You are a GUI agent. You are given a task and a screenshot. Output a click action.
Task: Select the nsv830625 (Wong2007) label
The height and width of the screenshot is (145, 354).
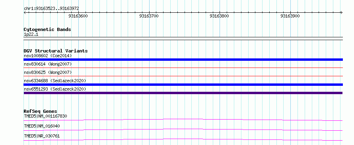click(x=48, y=72)
